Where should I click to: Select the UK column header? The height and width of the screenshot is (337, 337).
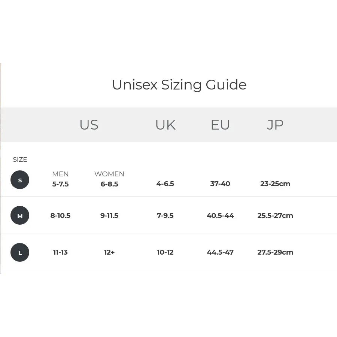coord(166,125)
